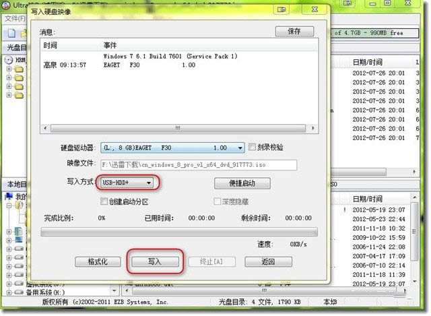This screenshot has height=316, width=431.
Task: Expand the documents library tree node
Action: point(9,232)
